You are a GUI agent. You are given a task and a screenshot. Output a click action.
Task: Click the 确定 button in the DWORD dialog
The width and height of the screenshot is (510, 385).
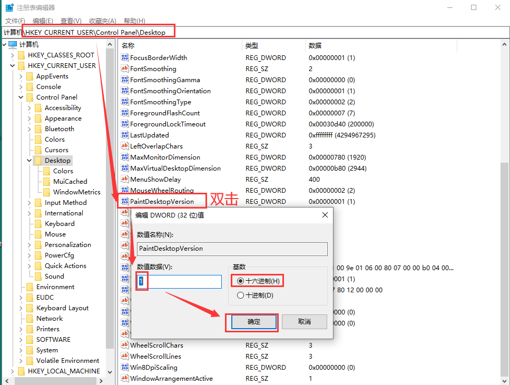pos(254,322)
